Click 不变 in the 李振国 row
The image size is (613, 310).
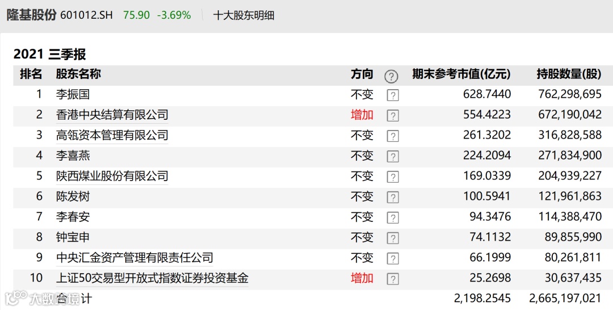tap(362, 94)
